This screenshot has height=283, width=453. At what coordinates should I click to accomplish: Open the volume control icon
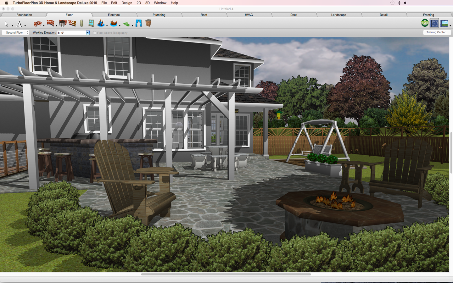click(x=405, y=3)
